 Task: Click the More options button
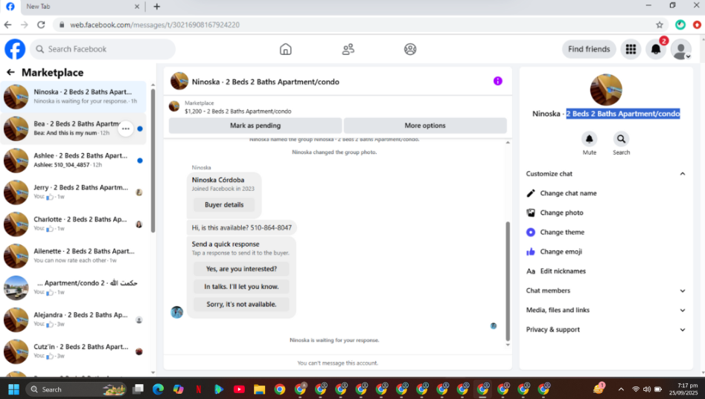[425, 126]
